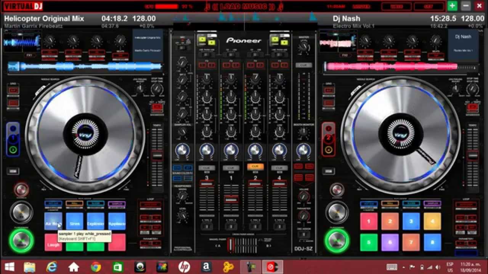488x274 pixels.
Task: Click the right deck slip mode button
Action: [x=329, y=91]
